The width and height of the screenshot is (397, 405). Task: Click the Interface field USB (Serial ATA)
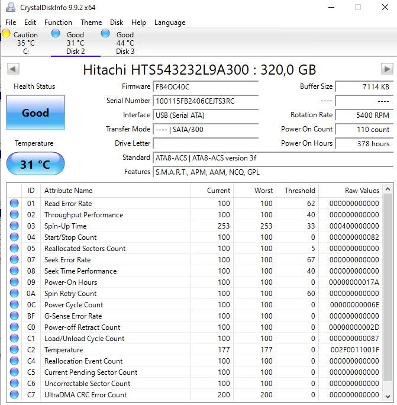click(x=206, y=115)
